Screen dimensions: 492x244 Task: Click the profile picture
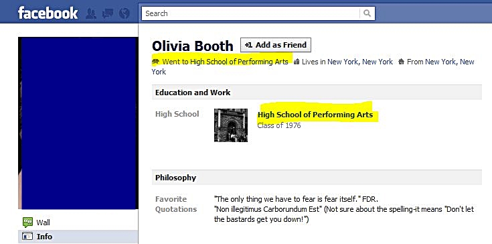click(78, 123)
